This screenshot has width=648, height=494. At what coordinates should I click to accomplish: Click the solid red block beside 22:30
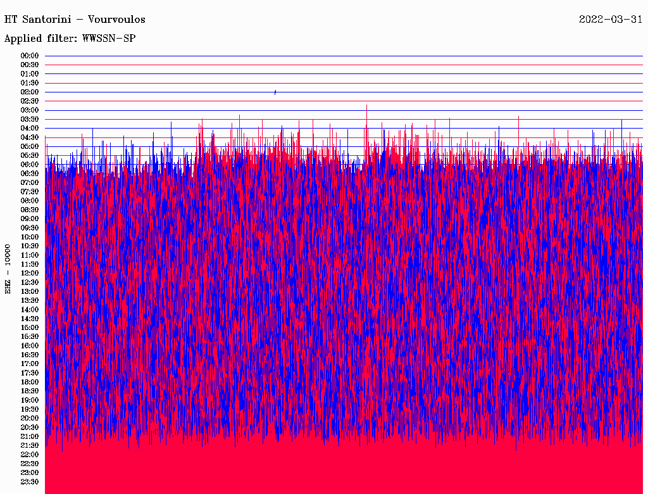pyautogui.click(x=342, y=464)
